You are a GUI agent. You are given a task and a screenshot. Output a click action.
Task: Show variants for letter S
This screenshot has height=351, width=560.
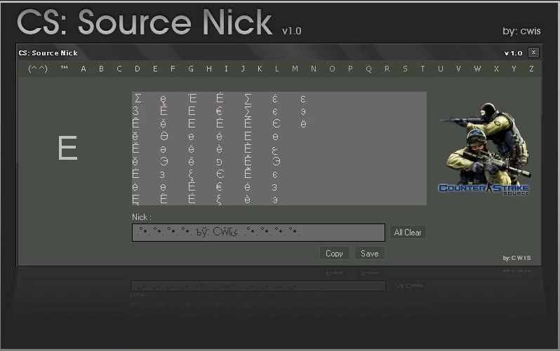tap(405, 69)
